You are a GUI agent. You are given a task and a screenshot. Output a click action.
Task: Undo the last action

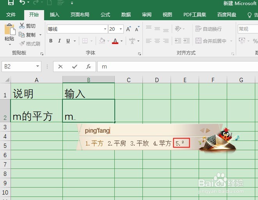click(22, 2)
